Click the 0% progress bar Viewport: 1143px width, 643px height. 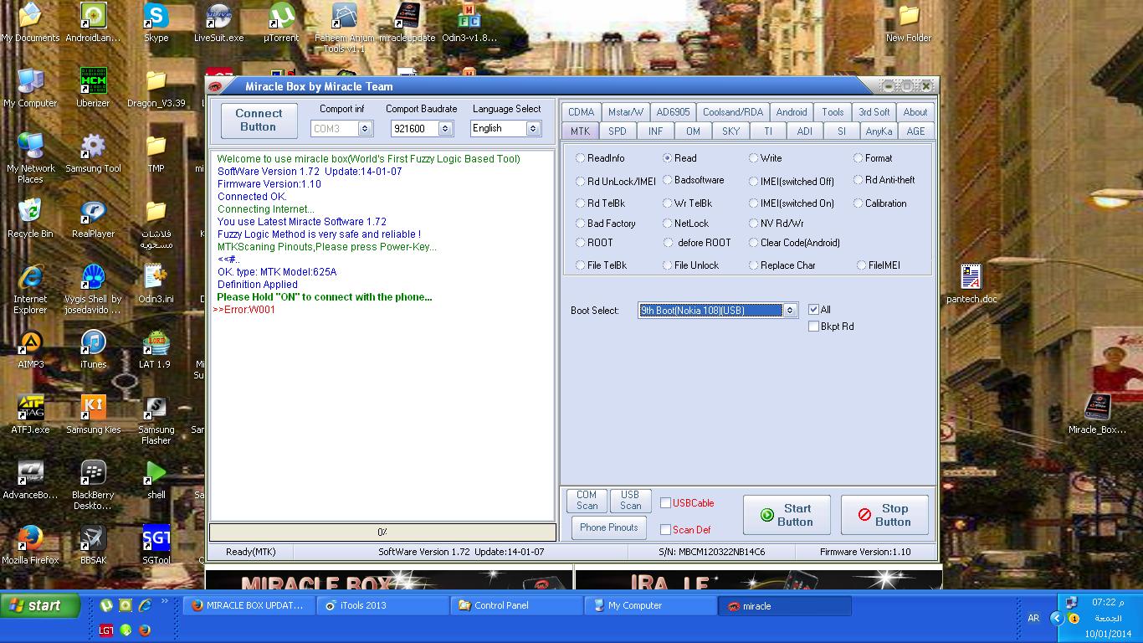click(382, 532)
